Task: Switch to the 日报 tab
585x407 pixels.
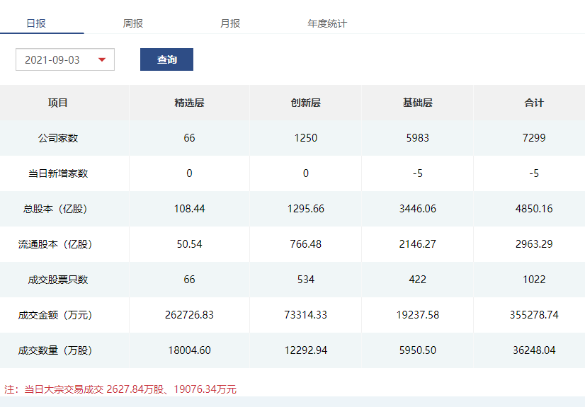Action: tap(36, 23)
